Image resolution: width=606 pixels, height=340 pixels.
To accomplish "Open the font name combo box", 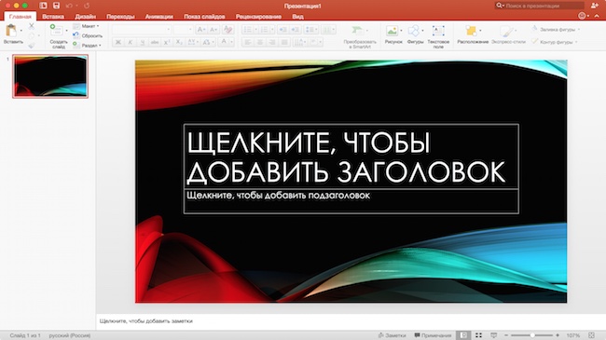I will [142, 30].
